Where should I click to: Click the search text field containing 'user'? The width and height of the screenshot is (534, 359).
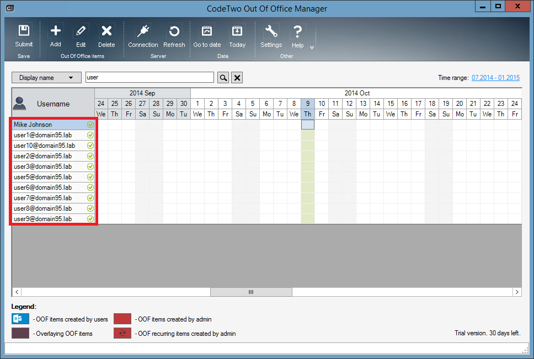[149, 77]
